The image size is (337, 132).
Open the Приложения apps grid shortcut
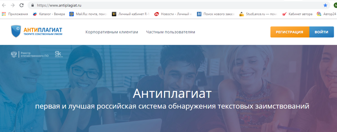click(15, 14)
